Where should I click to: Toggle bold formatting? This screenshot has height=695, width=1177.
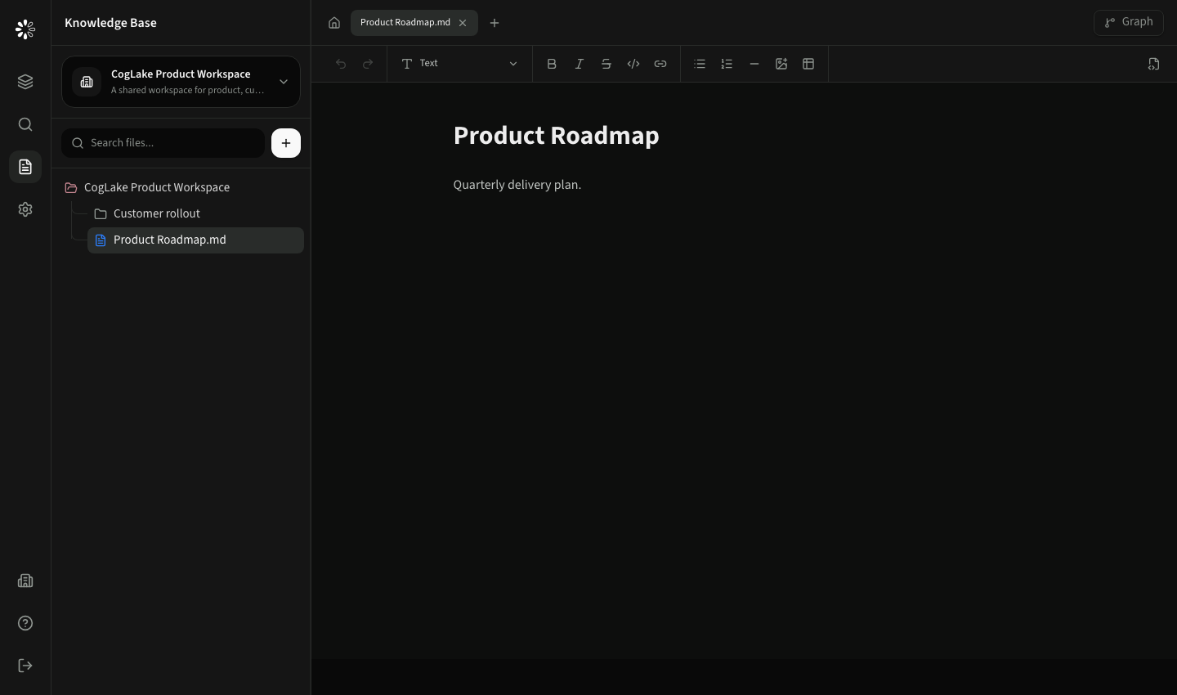pos(552,64)
